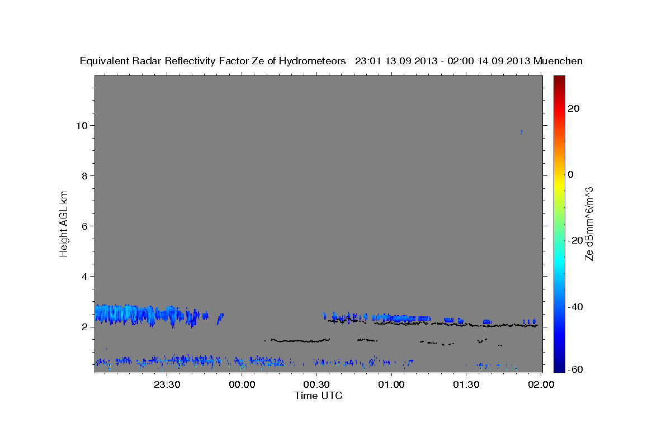Click the 'Ze dBmm^6/m^3' colorbar label
Screen dimensions: 671x447
[589, 223]
